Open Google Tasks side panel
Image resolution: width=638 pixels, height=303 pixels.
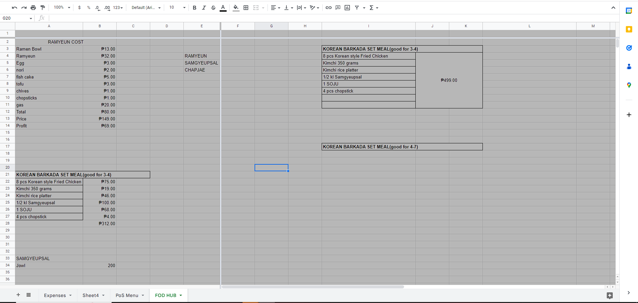[629, 48]
